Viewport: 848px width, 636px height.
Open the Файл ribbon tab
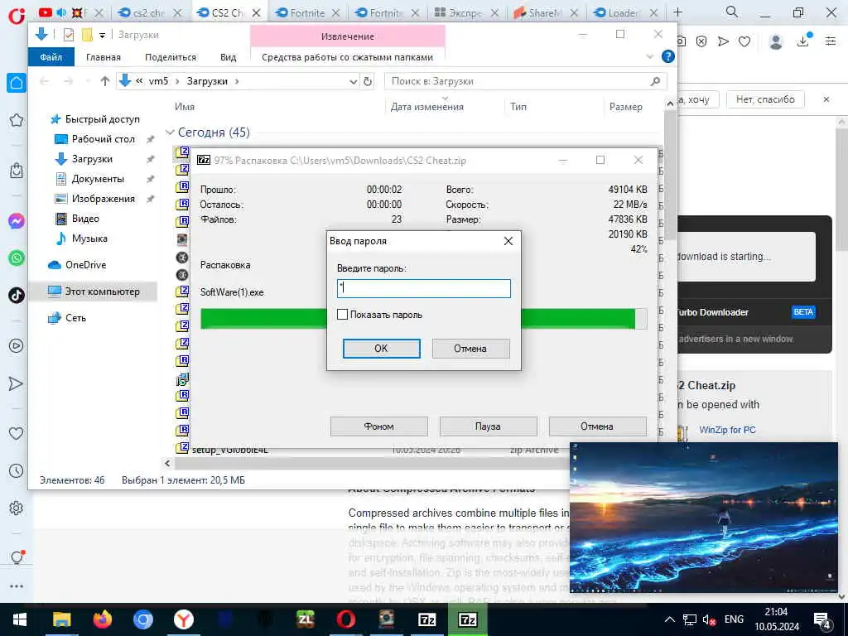(51, 57)
